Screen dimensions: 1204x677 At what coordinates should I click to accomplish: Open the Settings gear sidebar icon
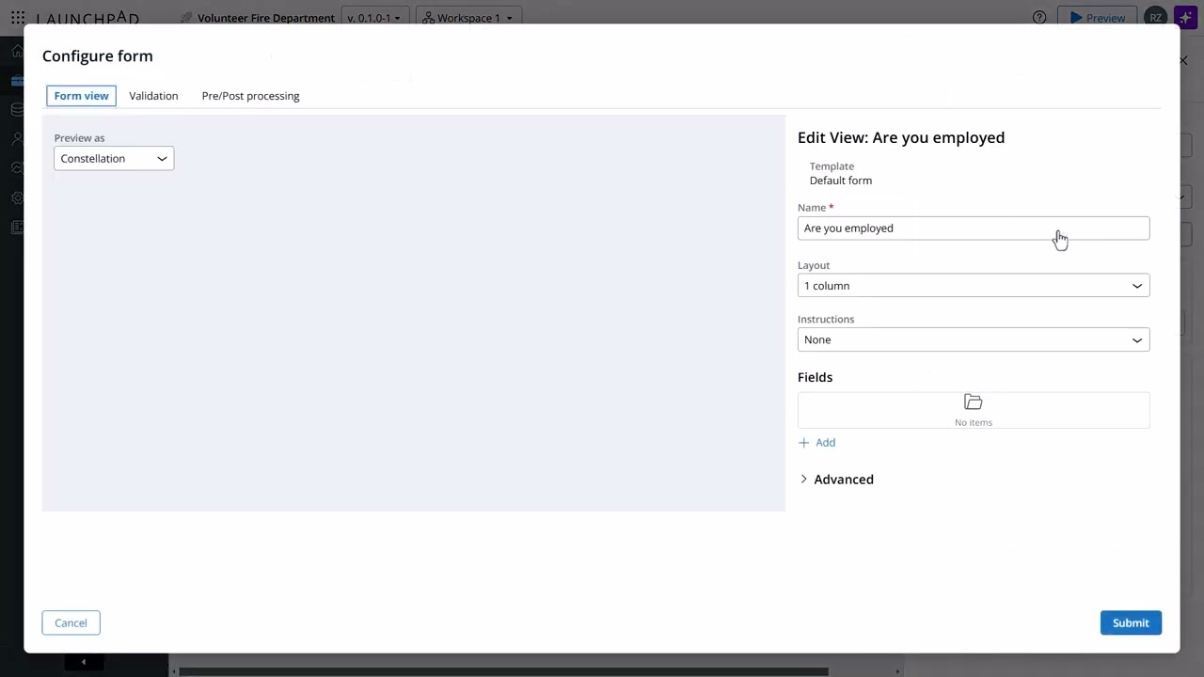17,197
